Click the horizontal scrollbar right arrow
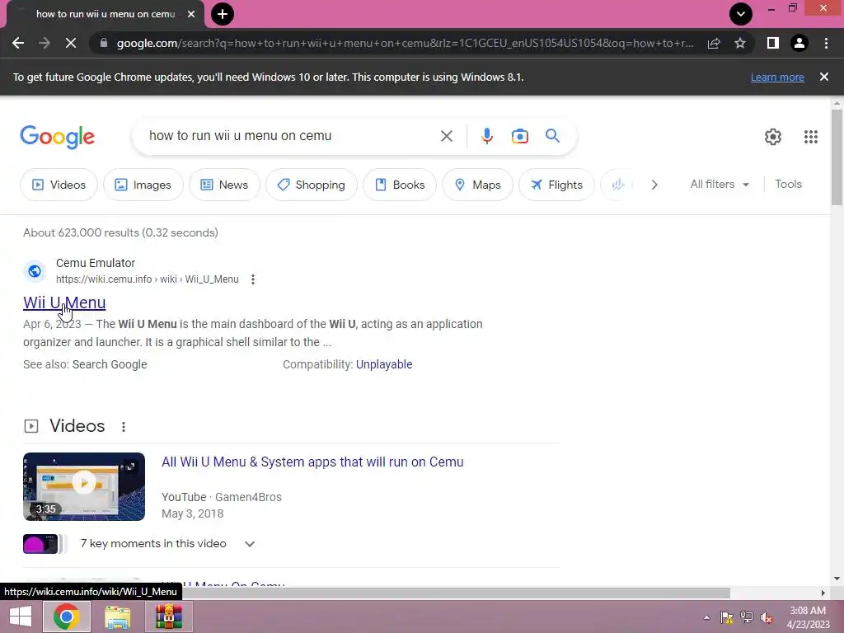844x633 pixels. click(x=823, y=593)
